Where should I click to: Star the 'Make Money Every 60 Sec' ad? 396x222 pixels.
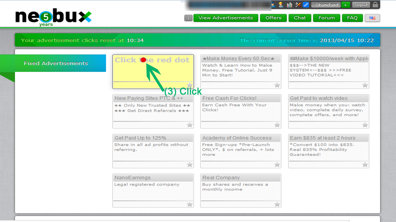point(277,85)
